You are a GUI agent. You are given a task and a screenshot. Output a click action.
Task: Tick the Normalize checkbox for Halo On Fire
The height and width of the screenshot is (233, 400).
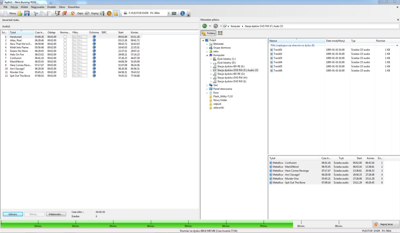tap(65, 54)
